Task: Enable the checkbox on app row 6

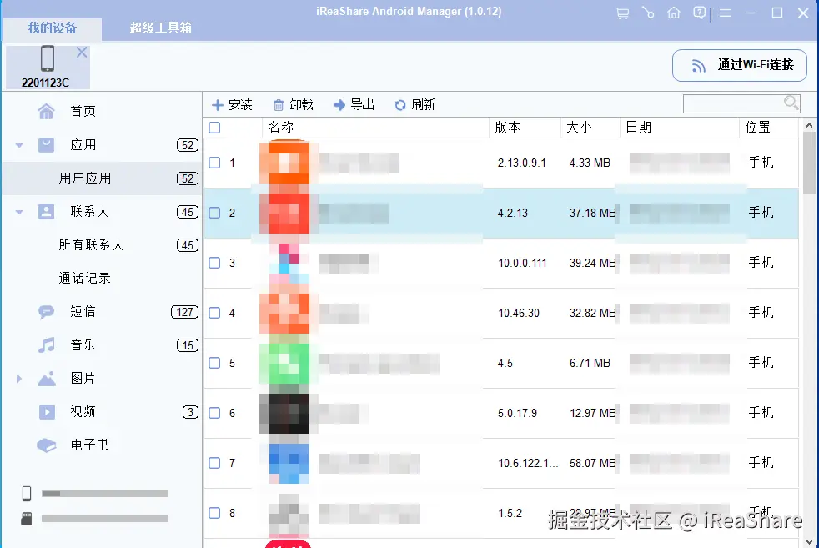Action: coord(214,413)
